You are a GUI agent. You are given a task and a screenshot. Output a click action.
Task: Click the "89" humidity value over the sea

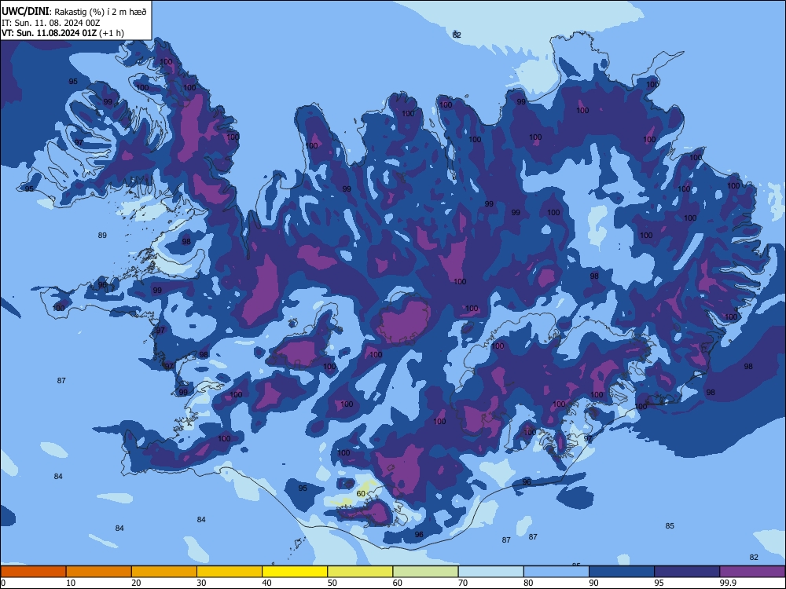pos(102,236)
